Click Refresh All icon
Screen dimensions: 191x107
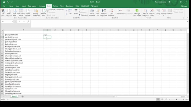pyautogui.click(x=43, y=13)
